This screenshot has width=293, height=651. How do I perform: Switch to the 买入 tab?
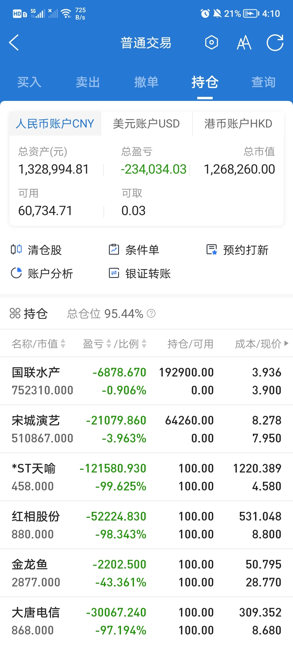tap(29, 82)
